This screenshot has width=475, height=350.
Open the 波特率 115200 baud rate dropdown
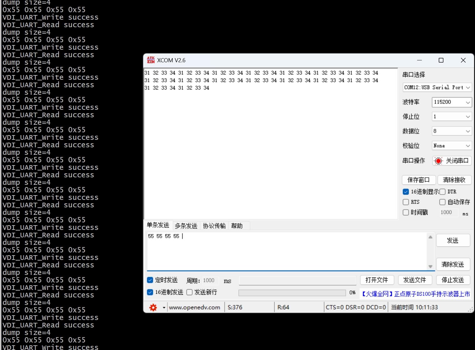point(452,102)
